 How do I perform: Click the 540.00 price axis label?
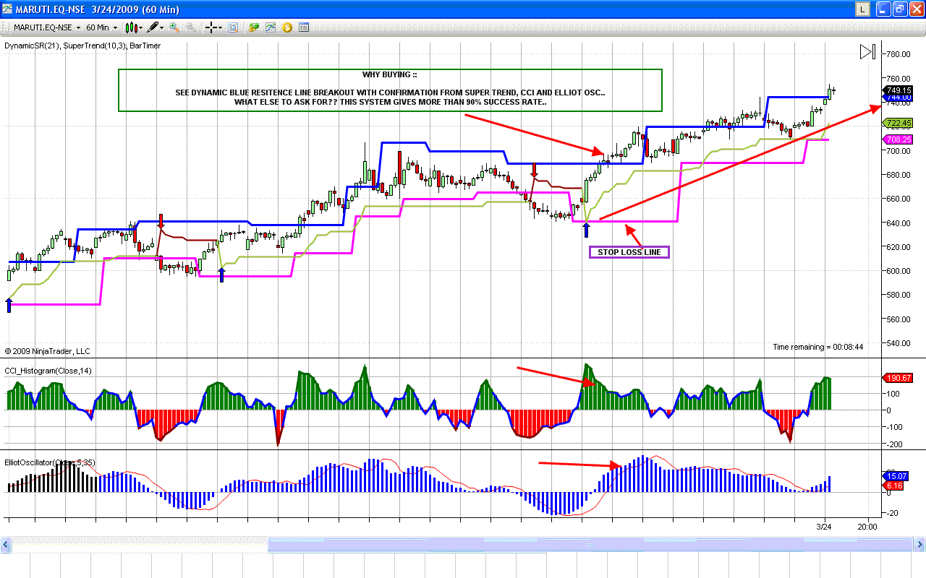(x=899, y=343)
